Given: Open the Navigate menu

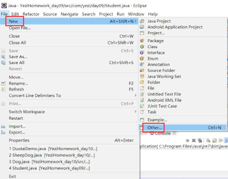Looking at the screenshot, I should coord(69,14).
